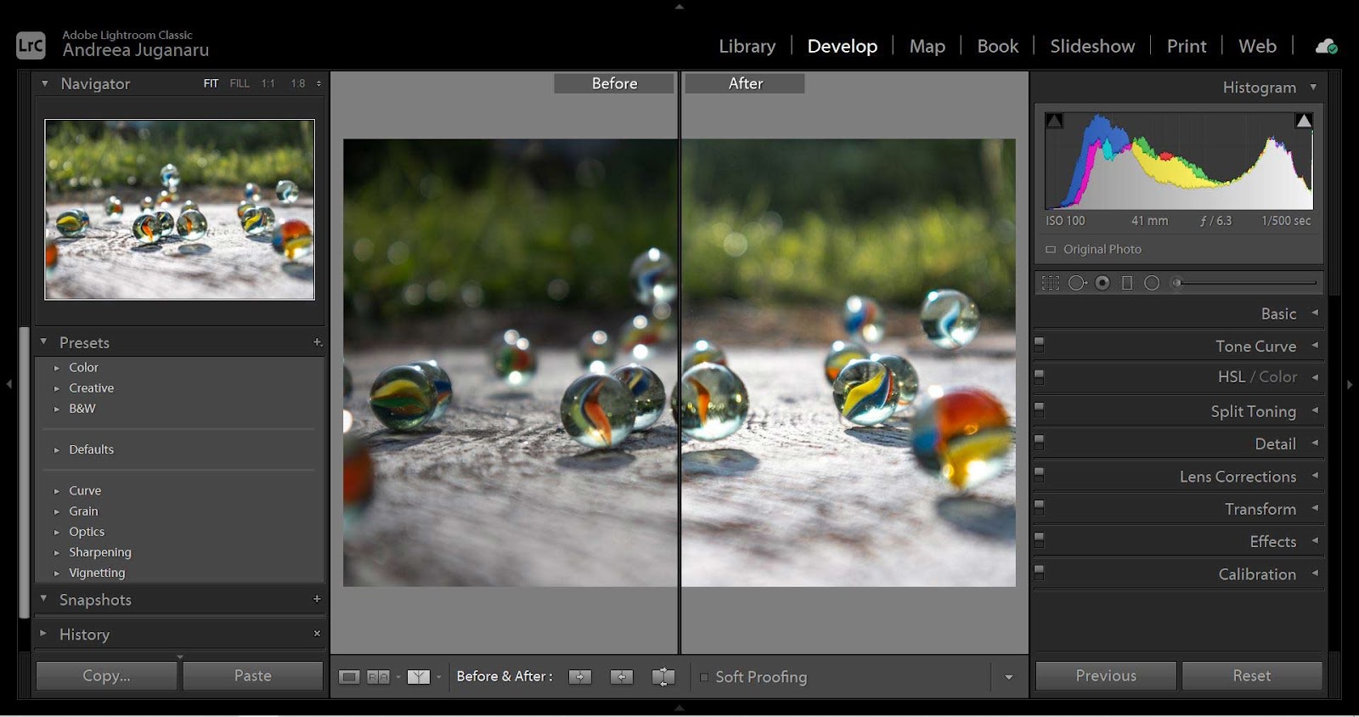1359x717 pixels.
Task: Set Navigator zoom to 1:1
Action: click(268, 83)
